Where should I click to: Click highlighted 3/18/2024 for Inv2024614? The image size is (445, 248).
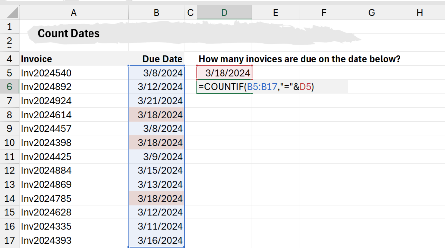pos(156,115)
